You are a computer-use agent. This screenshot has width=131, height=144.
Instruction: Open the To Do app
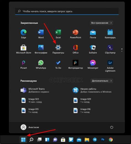click(x=58, y=64)
